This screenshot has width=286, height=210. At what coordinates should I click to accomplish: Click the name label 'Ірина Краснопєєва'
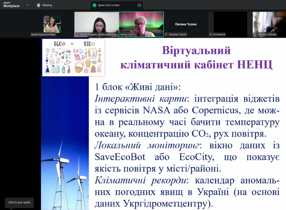click(x=43, y=35)
